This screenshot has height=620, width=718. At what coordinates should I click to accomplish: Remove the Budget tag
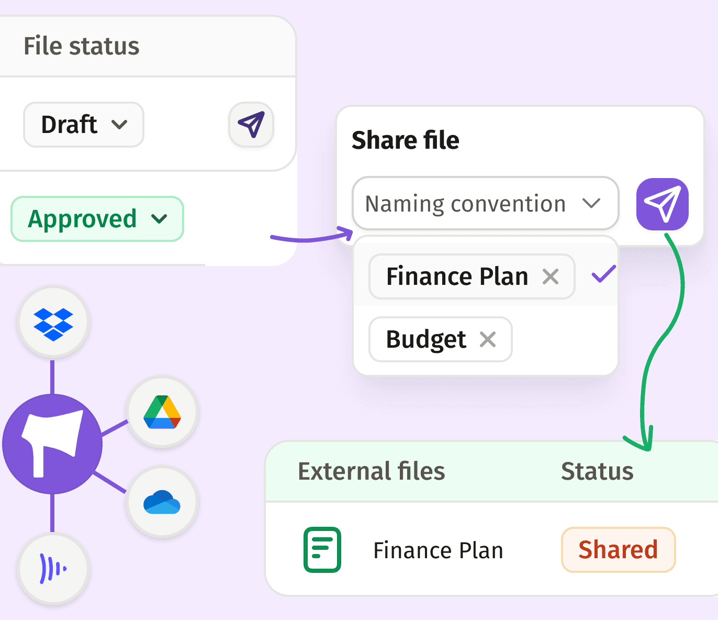point(488,339)
